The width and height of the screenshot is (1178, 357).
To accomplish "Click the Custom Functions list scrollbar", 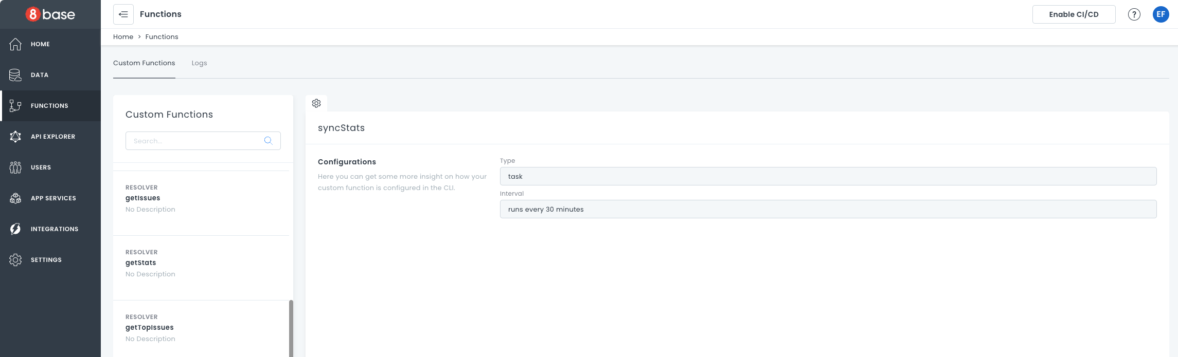I will pyautogui.click(x=291, y=328).
